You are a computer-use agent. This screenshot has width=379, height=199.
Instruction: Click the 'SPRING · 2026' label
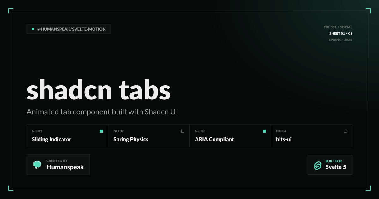[x=340, y=40]
